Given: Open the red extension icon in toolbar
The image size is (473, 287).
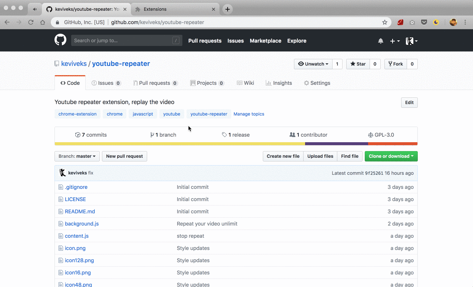Looking at the screenshot, I should tap(400, 22).
